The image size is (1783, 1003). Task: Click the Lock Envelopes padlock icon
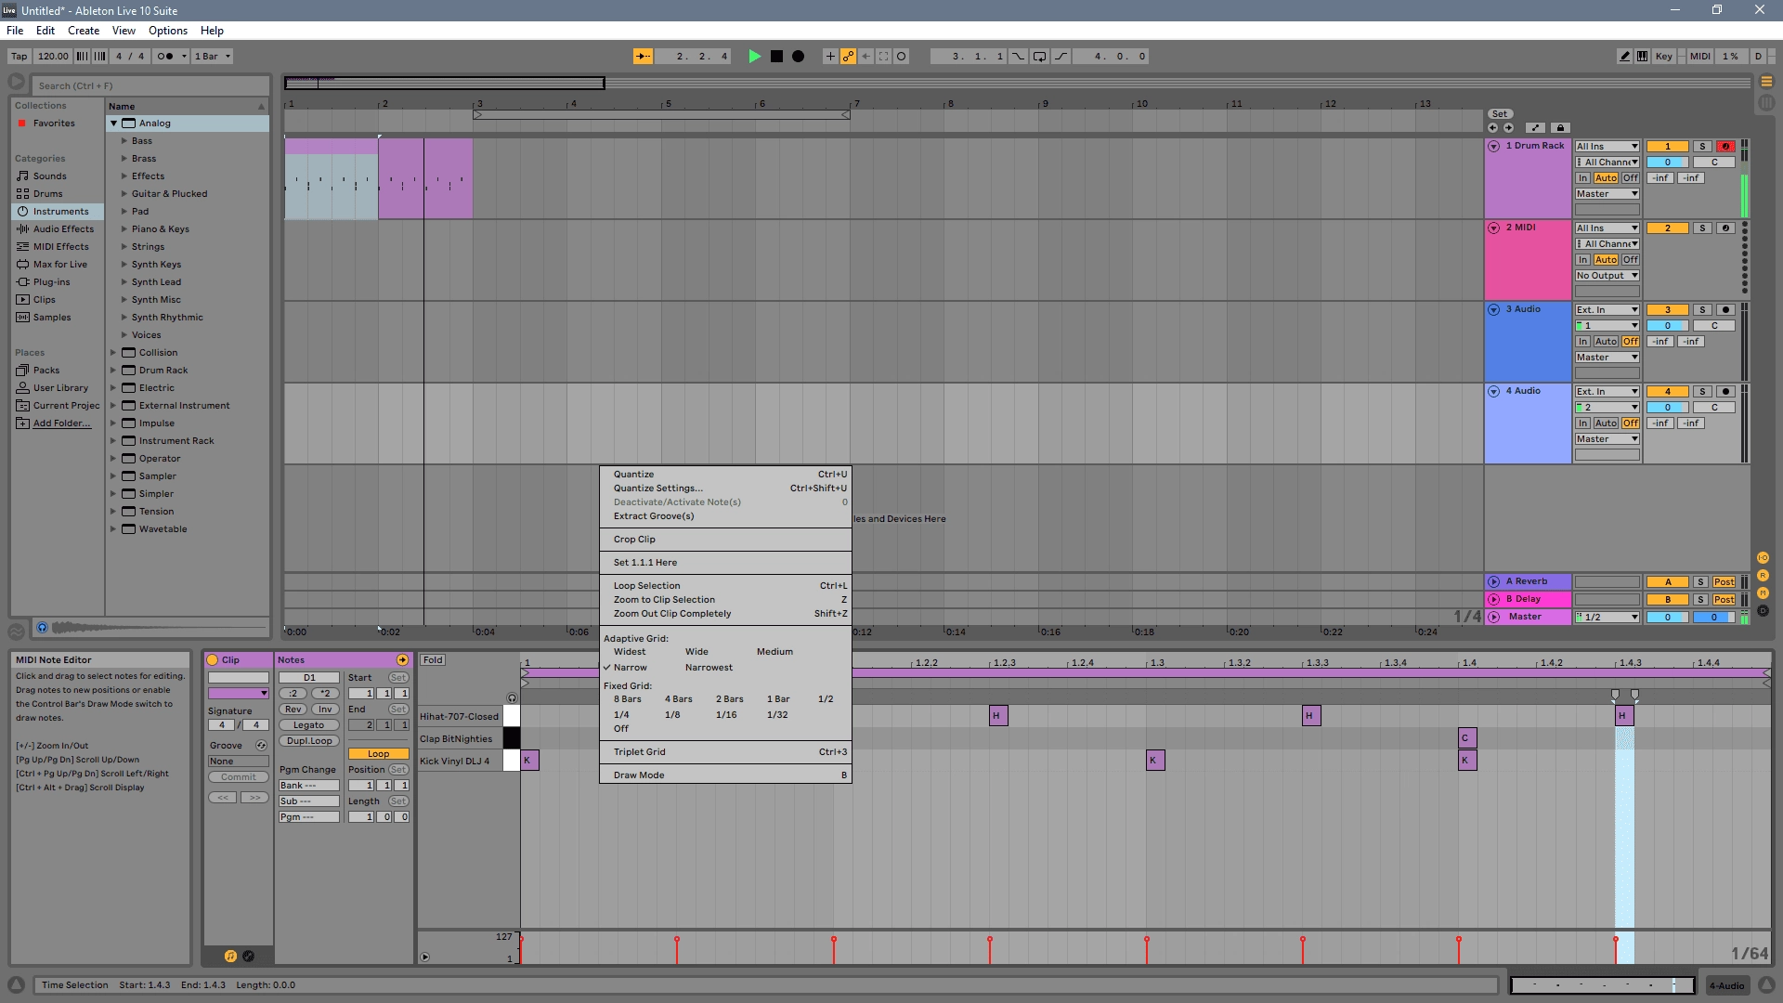coord(1560,128)
